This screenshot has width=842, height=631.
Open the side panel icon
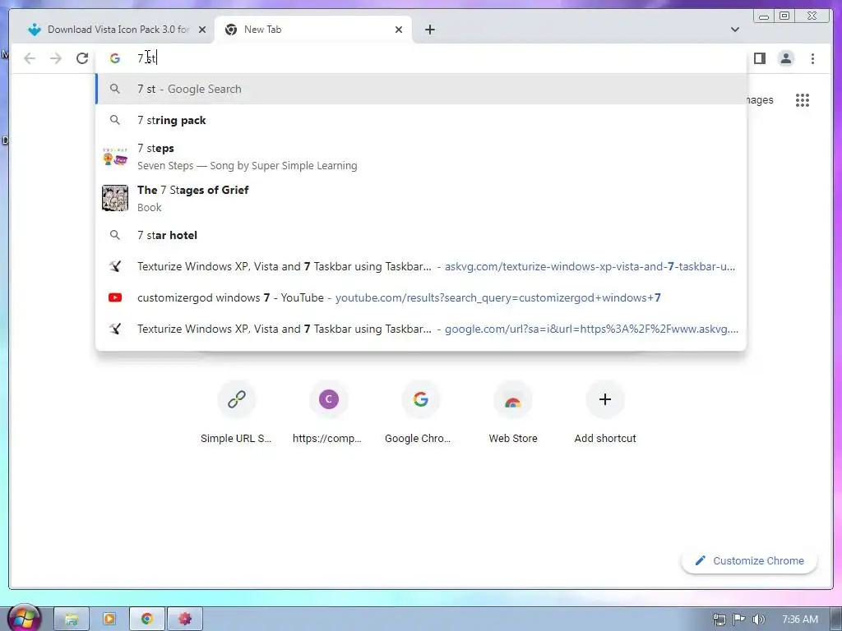coord(759,58)
